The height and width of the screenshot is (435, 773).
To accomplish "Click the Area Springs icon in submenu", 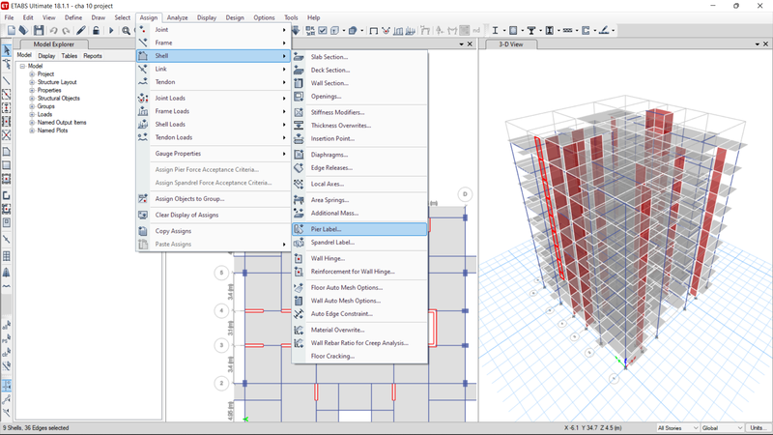I will pos(299,200).
